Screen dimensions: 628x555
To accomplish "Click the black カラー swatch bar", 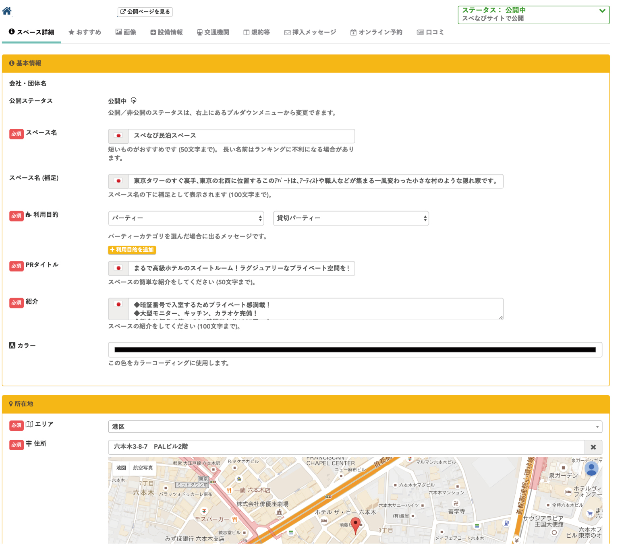I will click(x=354, y=350).
